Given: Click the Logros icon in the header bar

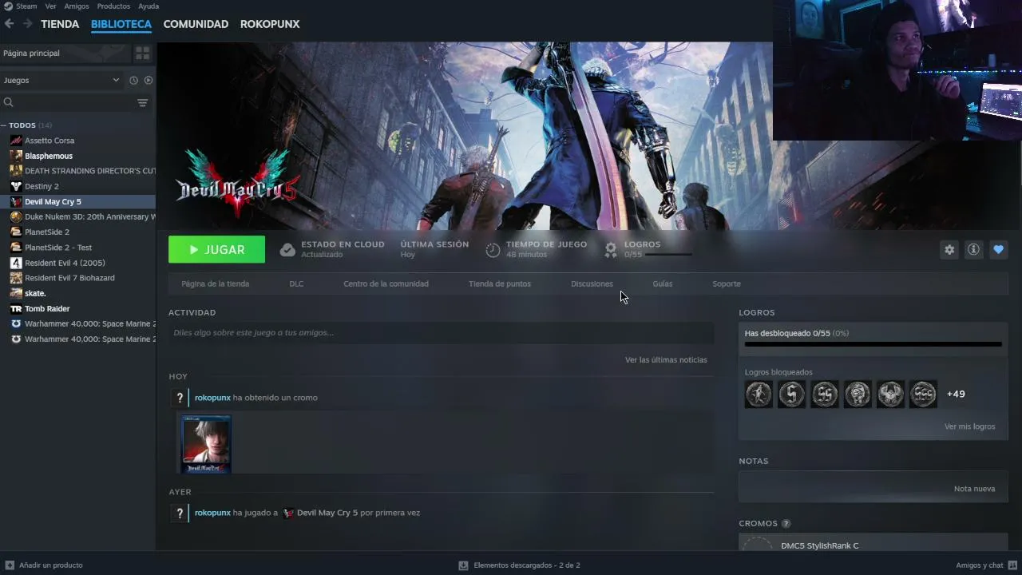Looking at the screenshot, I should (x=611, y=250).
